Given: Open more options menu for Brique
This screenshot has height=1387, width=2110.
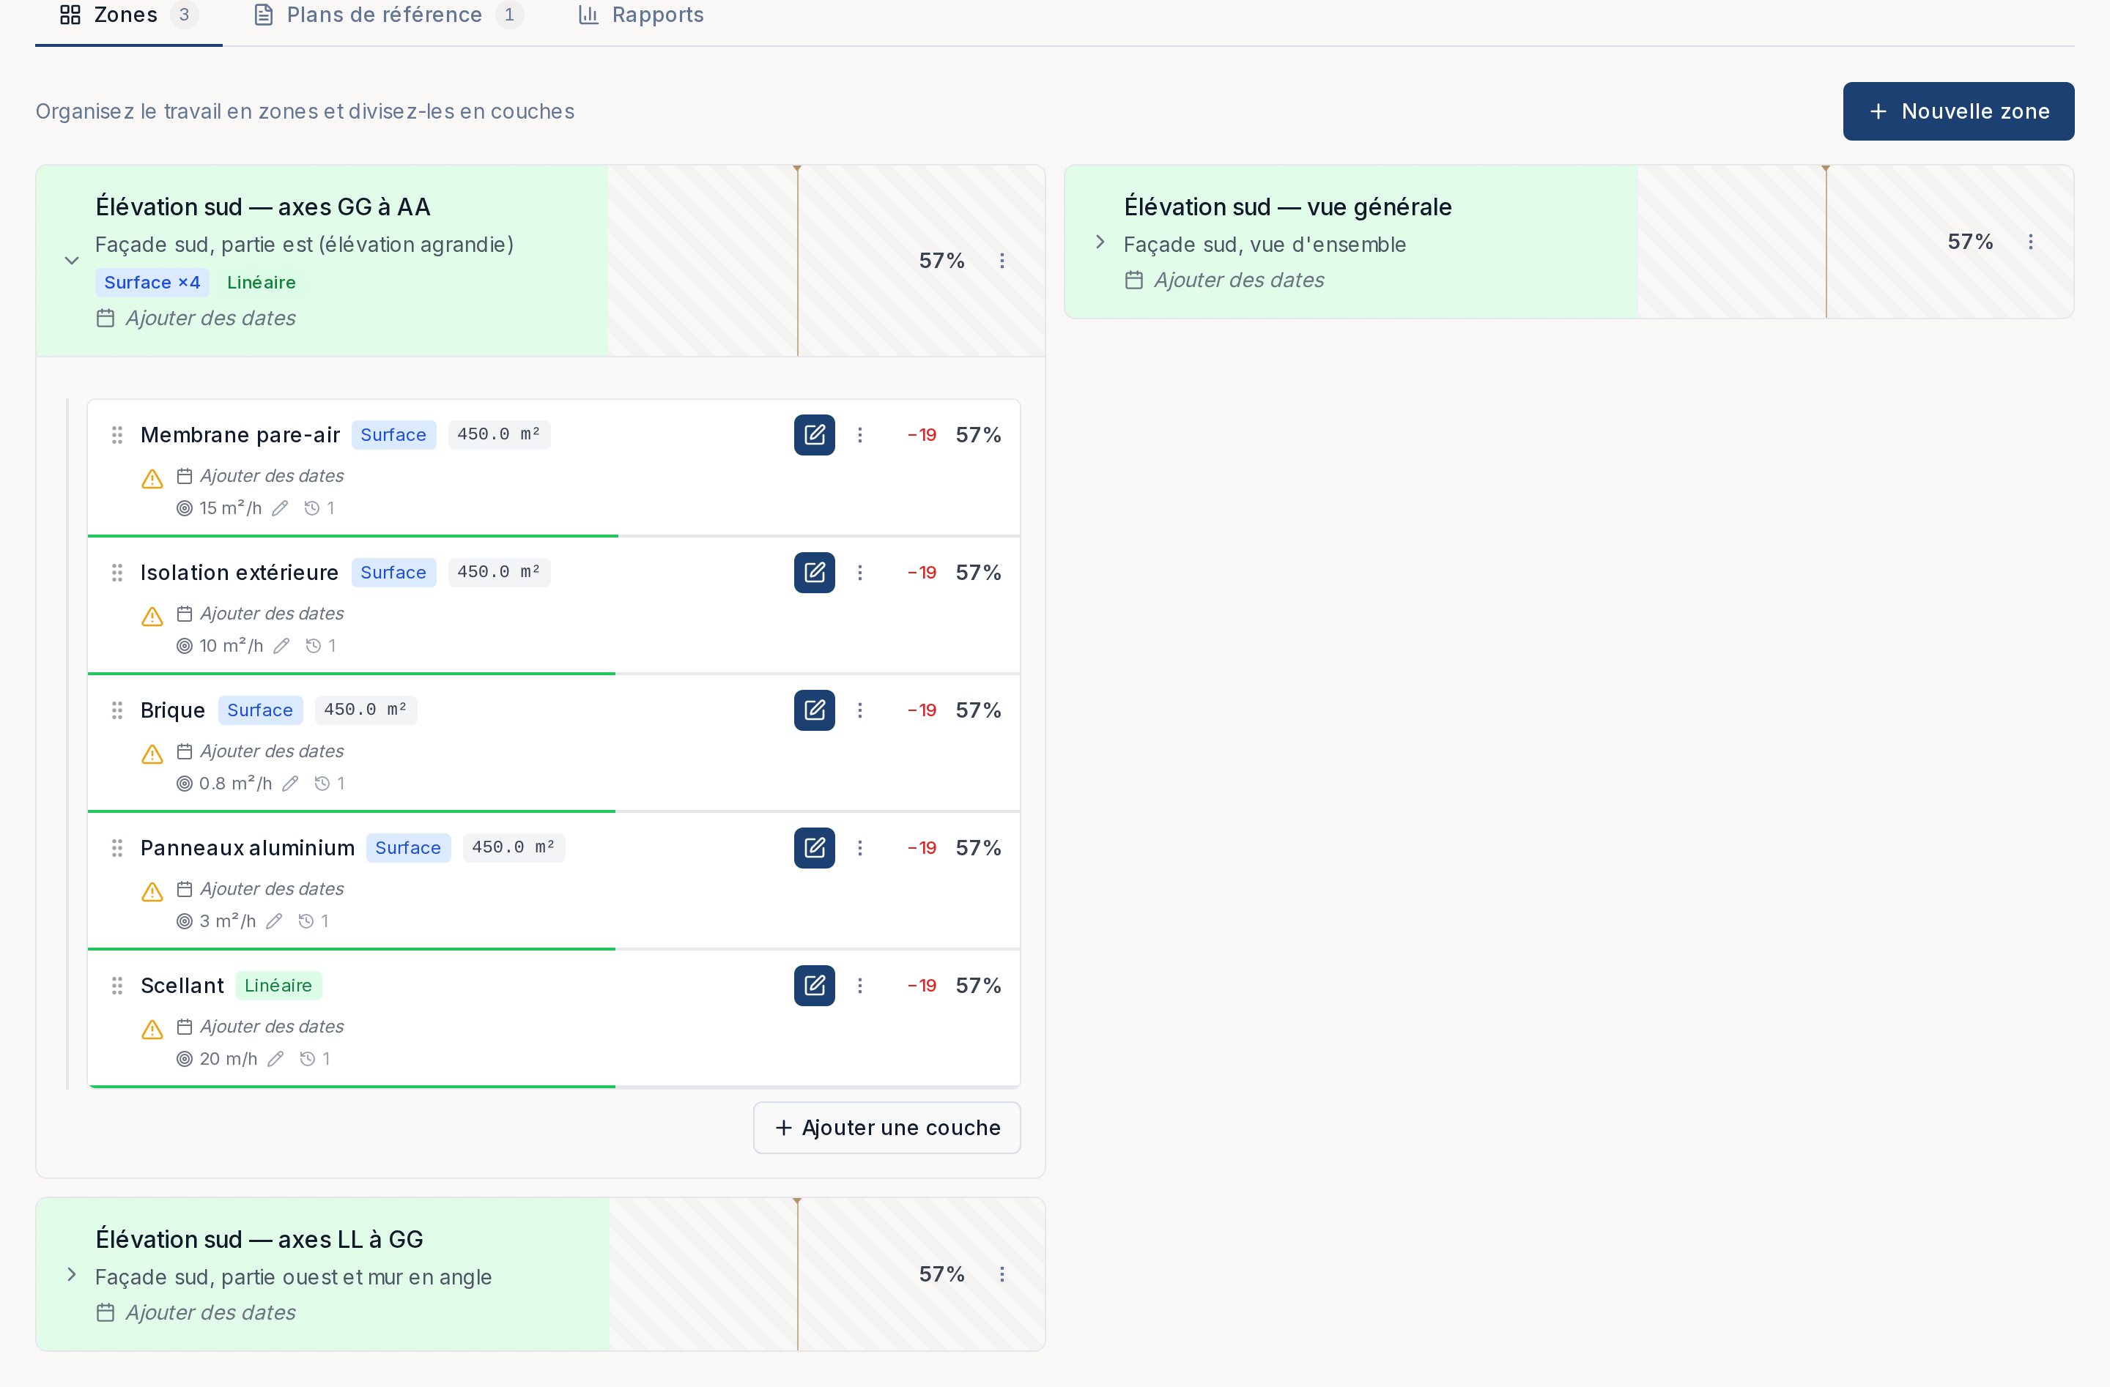Looking at the screenshot, I should coord(860,710).
